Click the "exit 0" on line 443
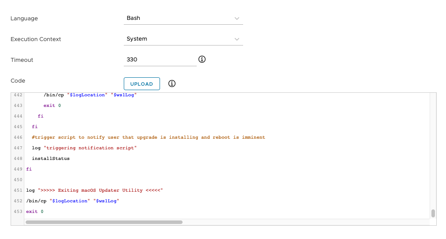The image size is (446, 239). 52,106
